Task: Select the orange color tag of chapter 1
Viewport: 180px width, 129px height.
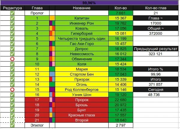Action: pos(52,18)
